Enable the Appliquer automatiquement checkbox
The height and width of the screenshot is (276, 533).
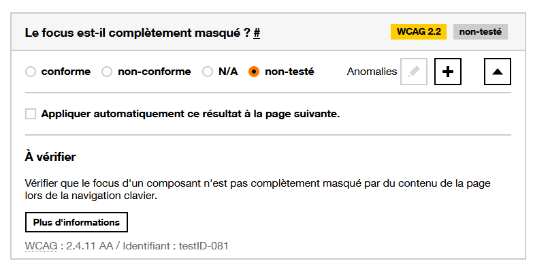coord(30,114)
